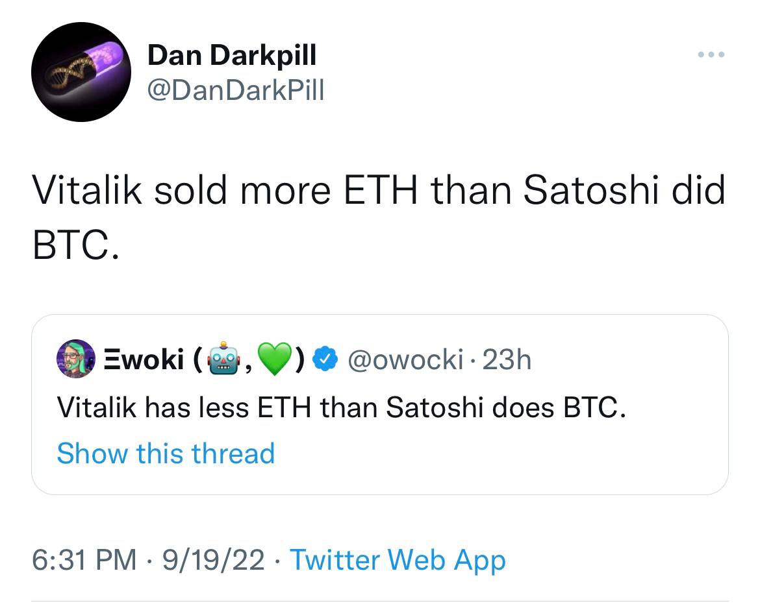Click the green heart emoji in Ewoki's name

click(274, 359)
